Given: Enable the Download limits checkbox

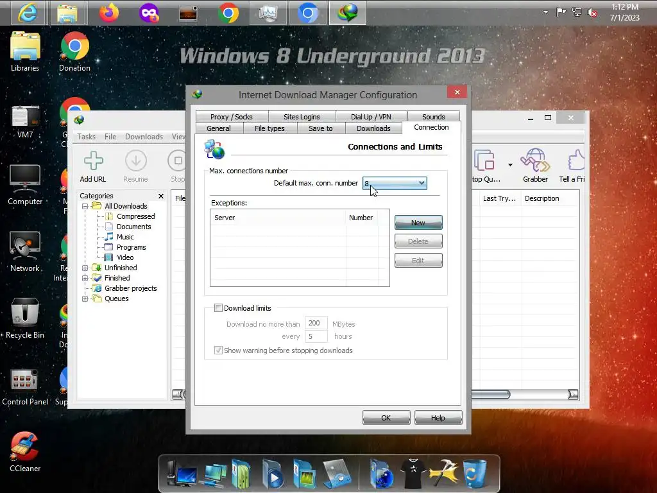Looking at the screenshot, I should (x=218, y=308).
